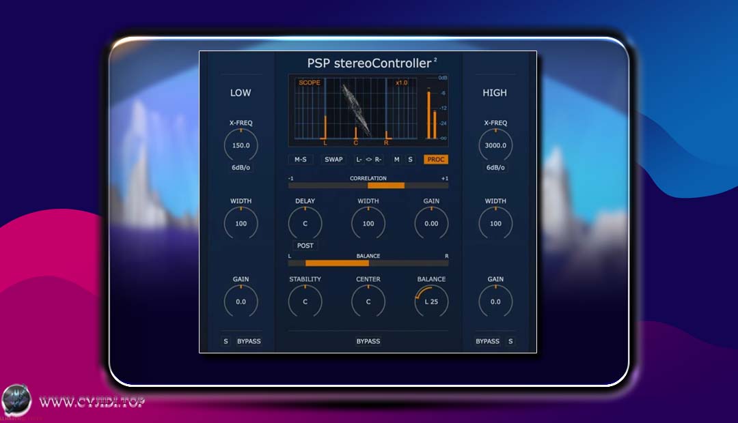The width and height of the screenshot is (738, 423).
Task: Solo the LOW band with S button
Action: coord(226,341)
